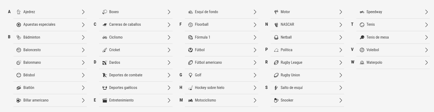The image size is (434, 112).
Task: Choose Deportes de combate from the list
Action: pyautogui.click(x=136, y=75)
